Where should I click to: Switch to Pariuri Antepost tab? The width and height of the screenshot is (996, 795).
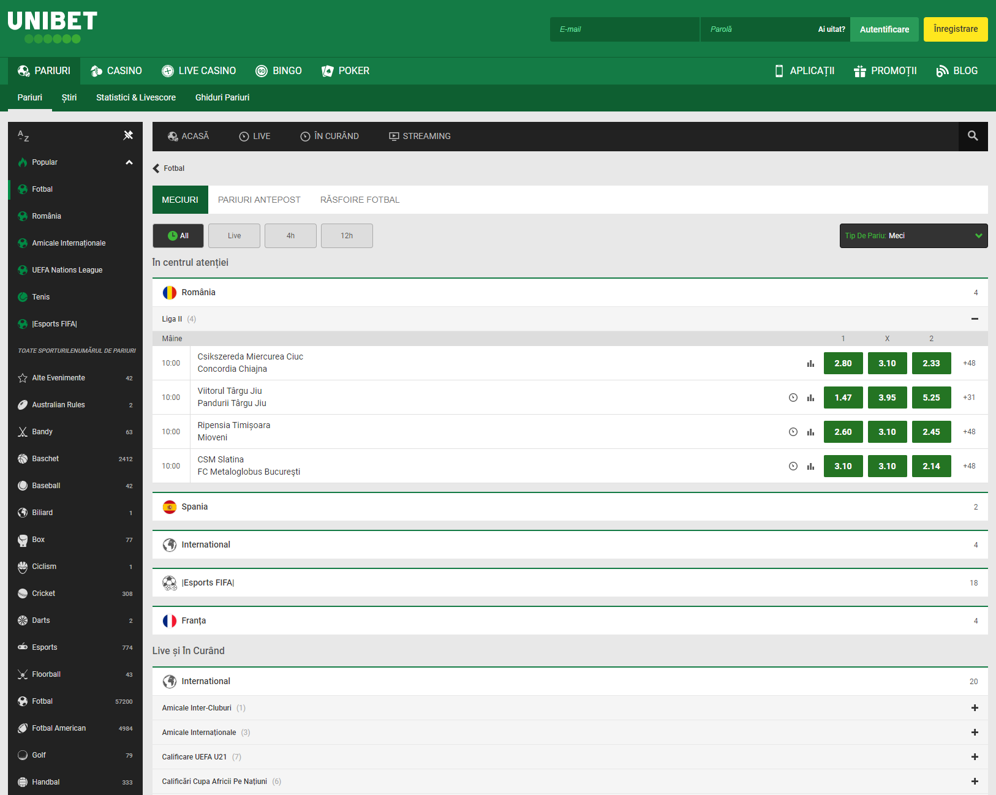coord(259,200)
